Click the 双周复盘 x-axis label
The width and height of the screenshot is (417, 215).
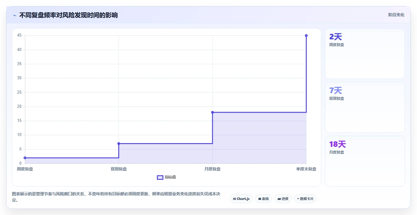click(x=119, y=169)
